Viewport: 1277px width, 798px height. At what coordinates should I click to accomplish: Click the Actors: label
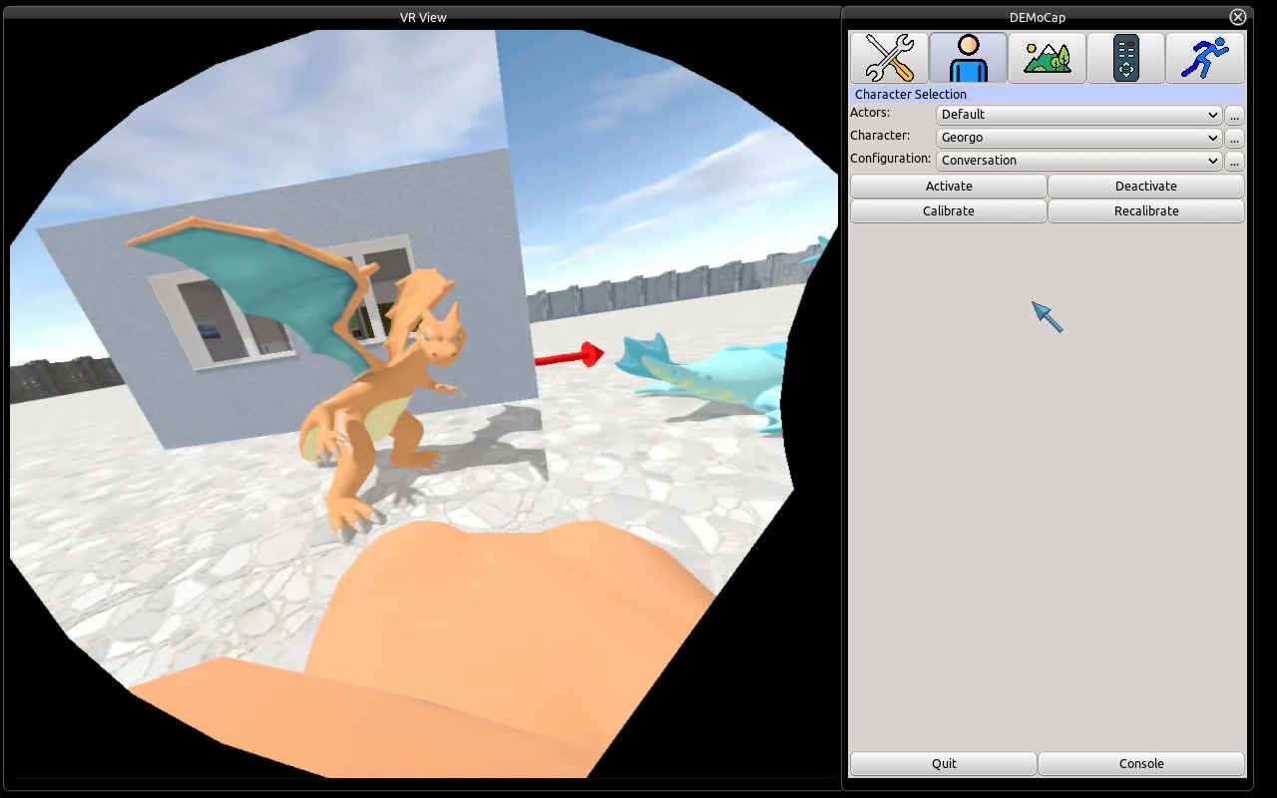pos(870,113)
